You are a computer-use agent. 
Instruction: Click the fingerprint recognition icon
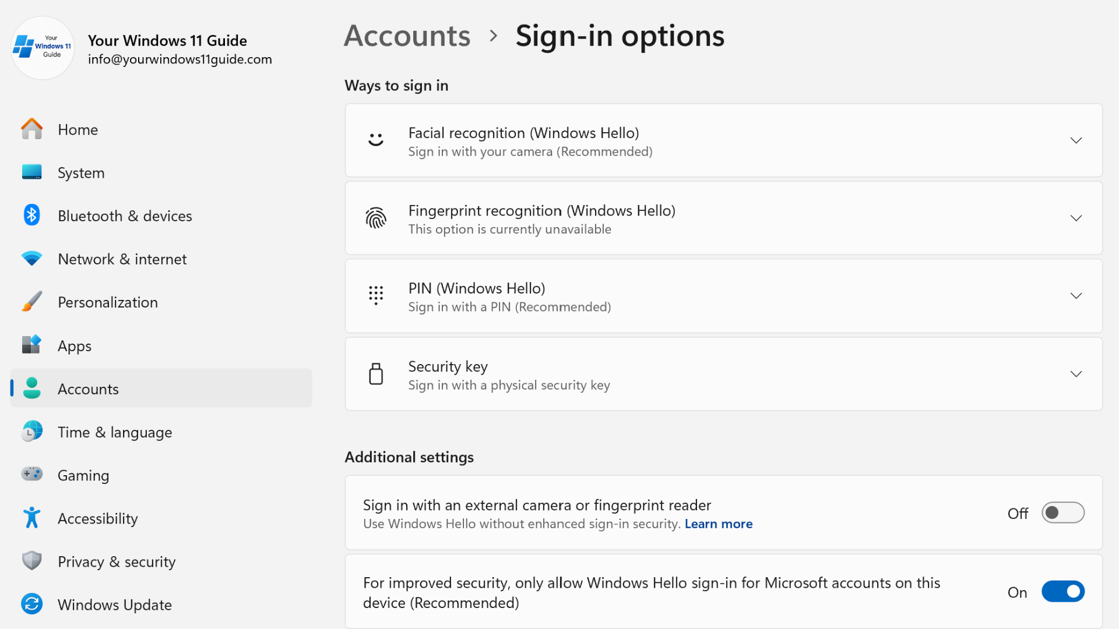(376, 218)
